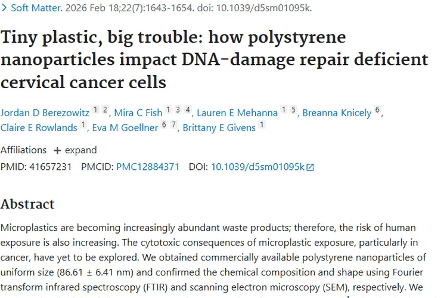
Task: Click the external link icon after the DOI
Action: (x=310, y=167)
